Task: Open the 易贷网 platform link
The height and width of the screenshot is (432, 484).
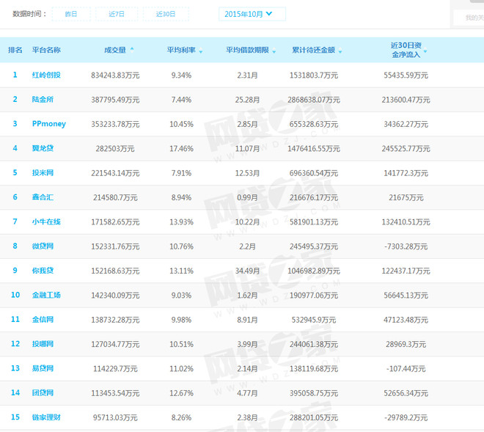Action: (43, 368)
